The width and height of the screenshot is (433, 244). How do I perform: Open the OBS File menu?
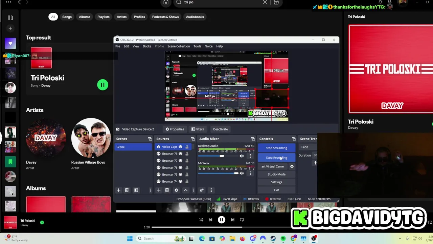[x=118, y=46]
